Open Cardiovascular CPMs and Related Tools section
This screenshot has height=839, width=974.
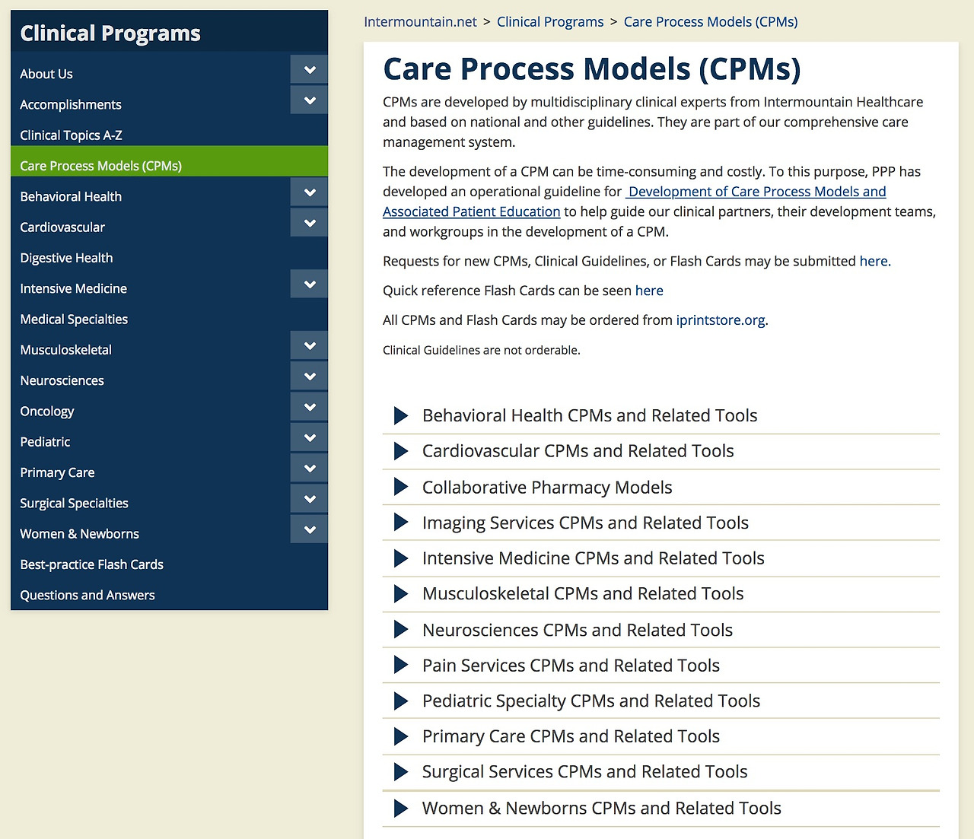(578, 451)
